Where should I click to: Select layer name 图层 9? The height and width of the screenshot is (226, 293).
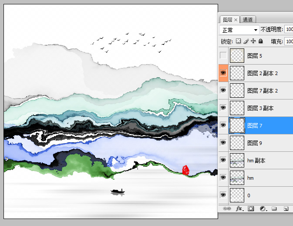[x=255, y=143]
